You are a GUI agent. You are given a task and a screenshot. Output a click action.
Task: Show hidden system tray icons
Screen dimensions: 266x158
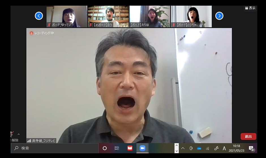(183, 148)
